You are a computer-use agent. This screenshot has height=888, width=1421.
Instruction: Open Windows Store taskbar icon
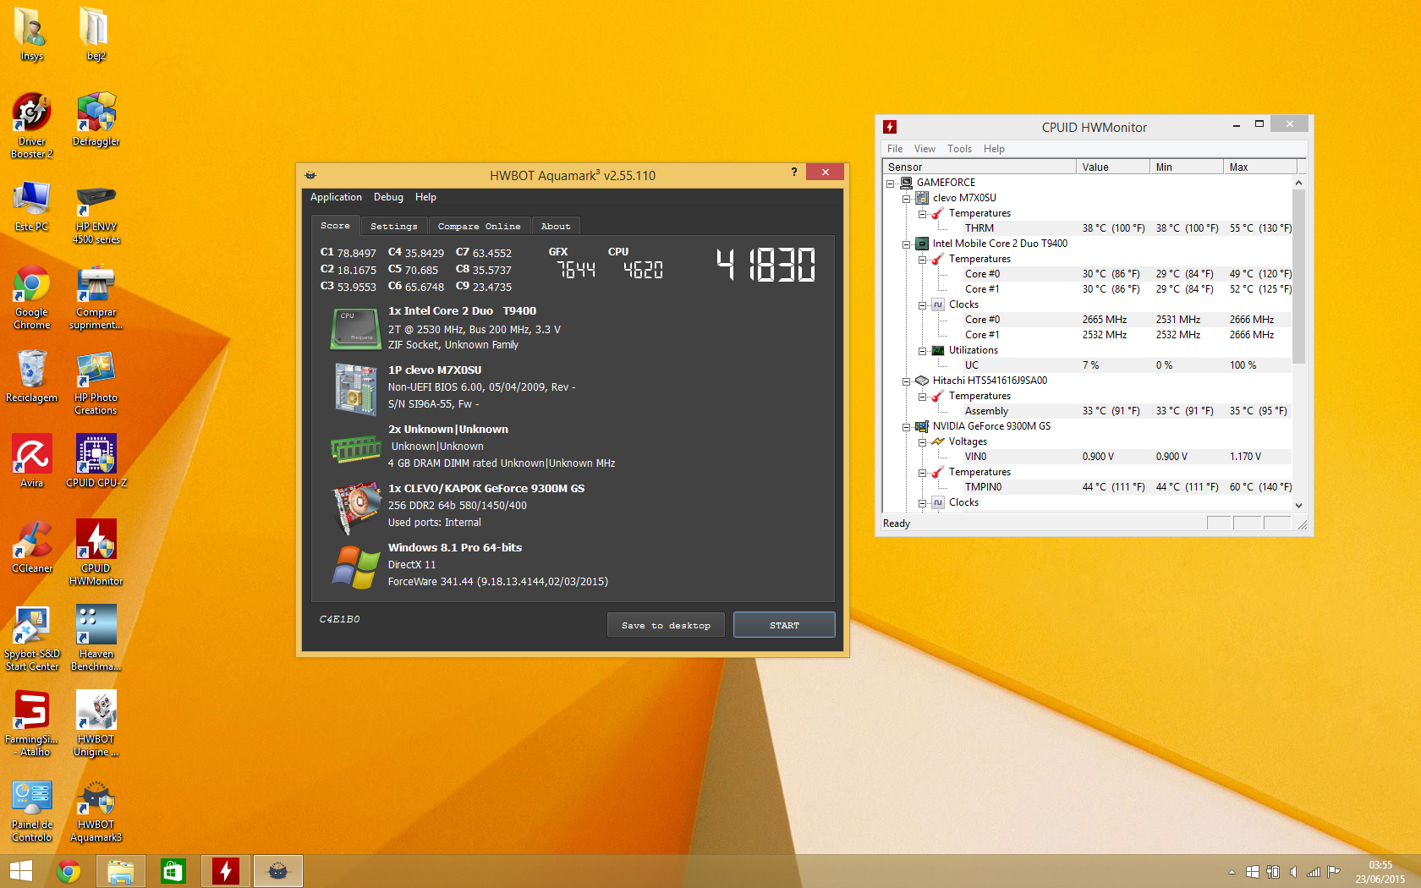click(173, 871)
